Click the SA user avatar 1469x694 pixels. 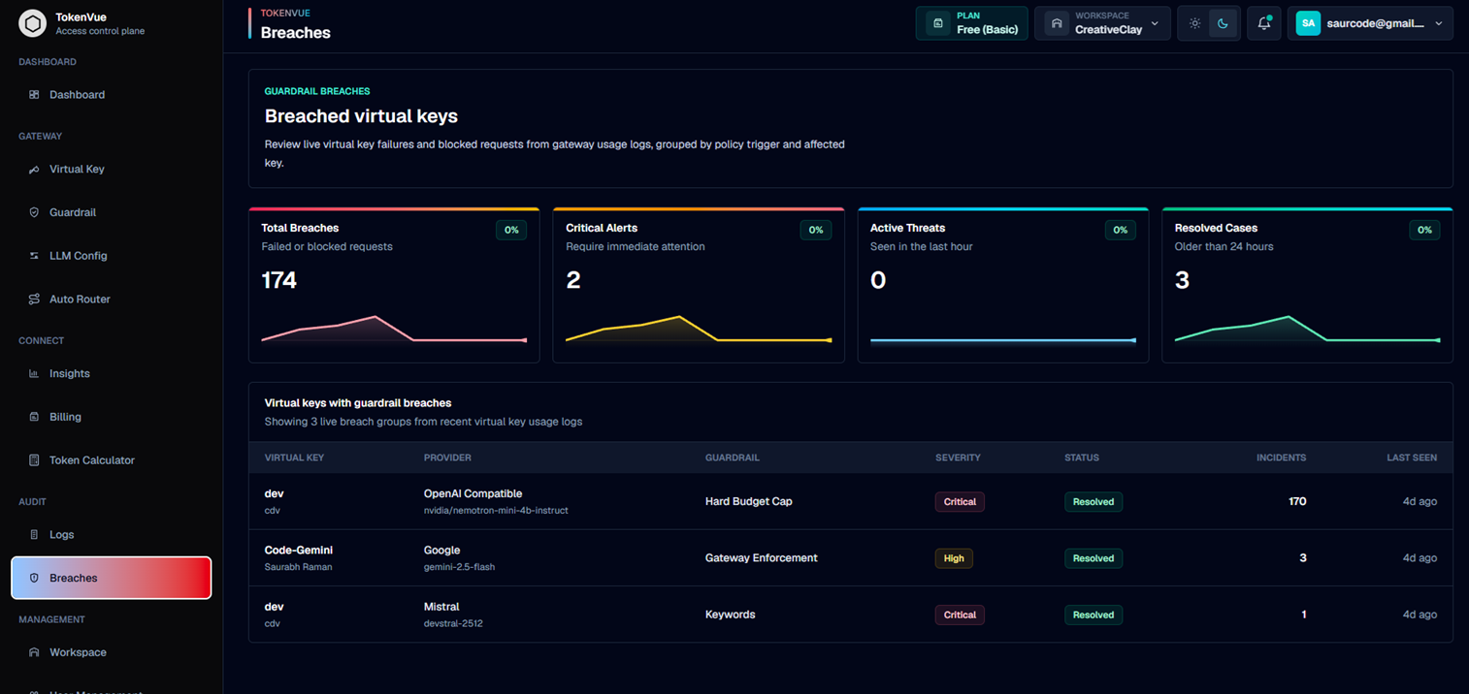[1308, 23]
